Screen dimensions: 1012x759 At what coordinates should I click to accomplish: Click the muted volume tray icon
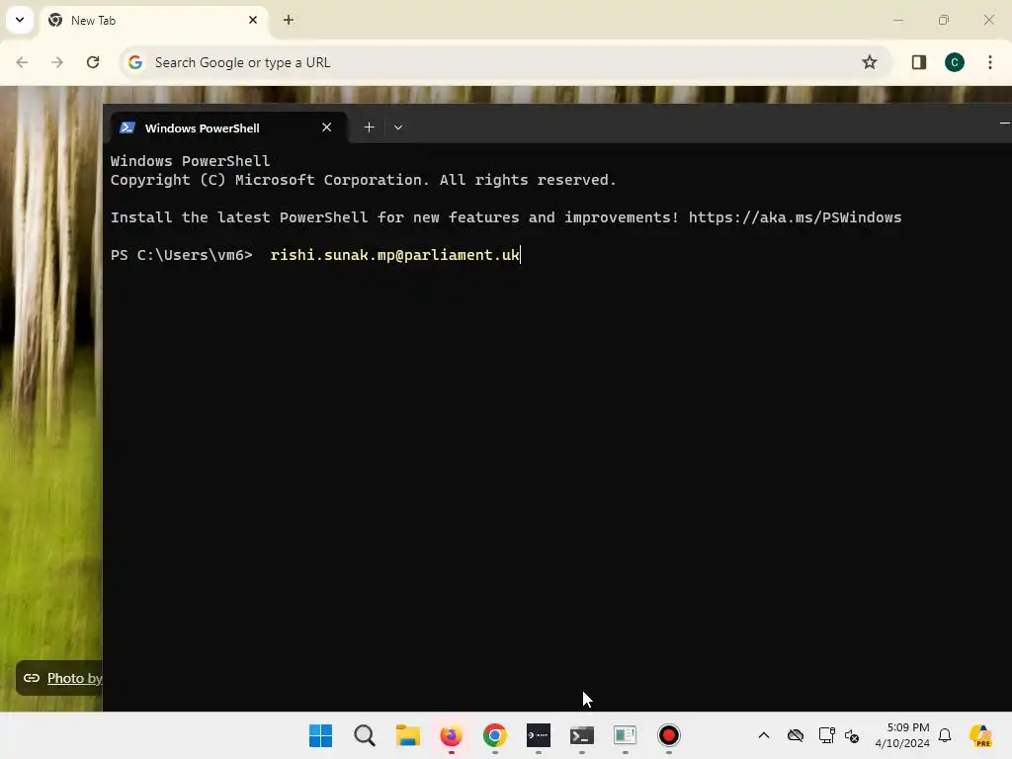851,735
